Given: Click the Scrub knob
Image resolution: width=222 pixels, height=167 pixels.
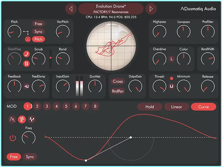Looking at the screenshot, I should pyautogui.click(x=39, y=59).
